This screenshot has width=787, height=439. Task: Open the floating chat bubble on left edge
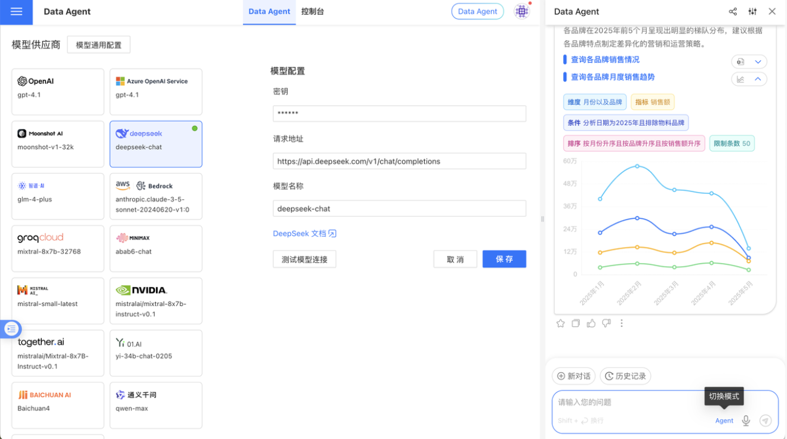coord(11,329)
